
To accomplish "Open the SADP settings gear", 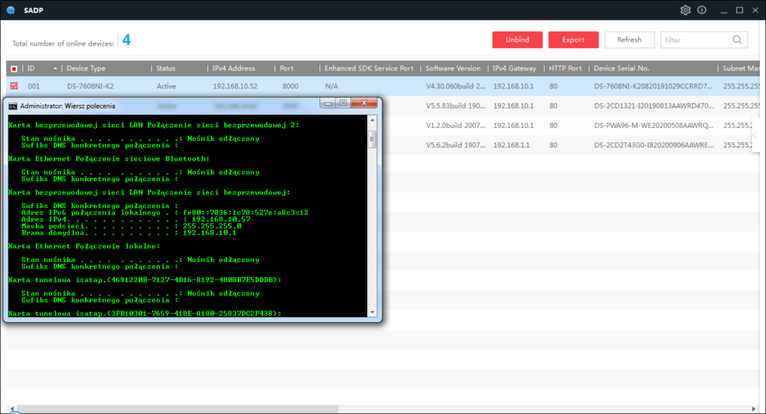I will [685, 10].
